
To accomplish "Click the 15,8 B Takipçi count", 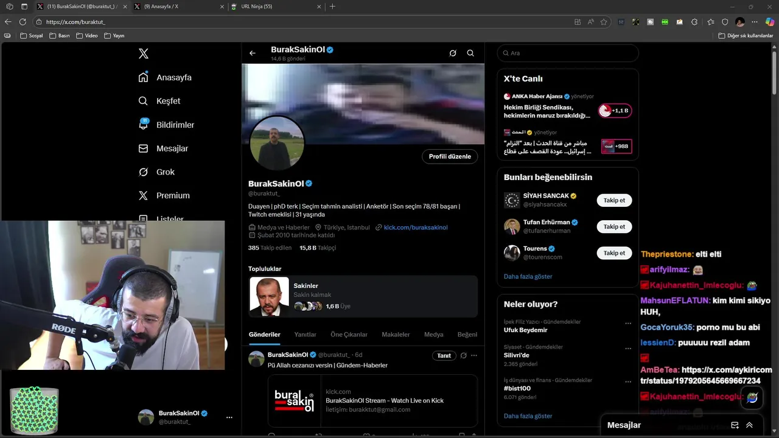I will [318, 248].
